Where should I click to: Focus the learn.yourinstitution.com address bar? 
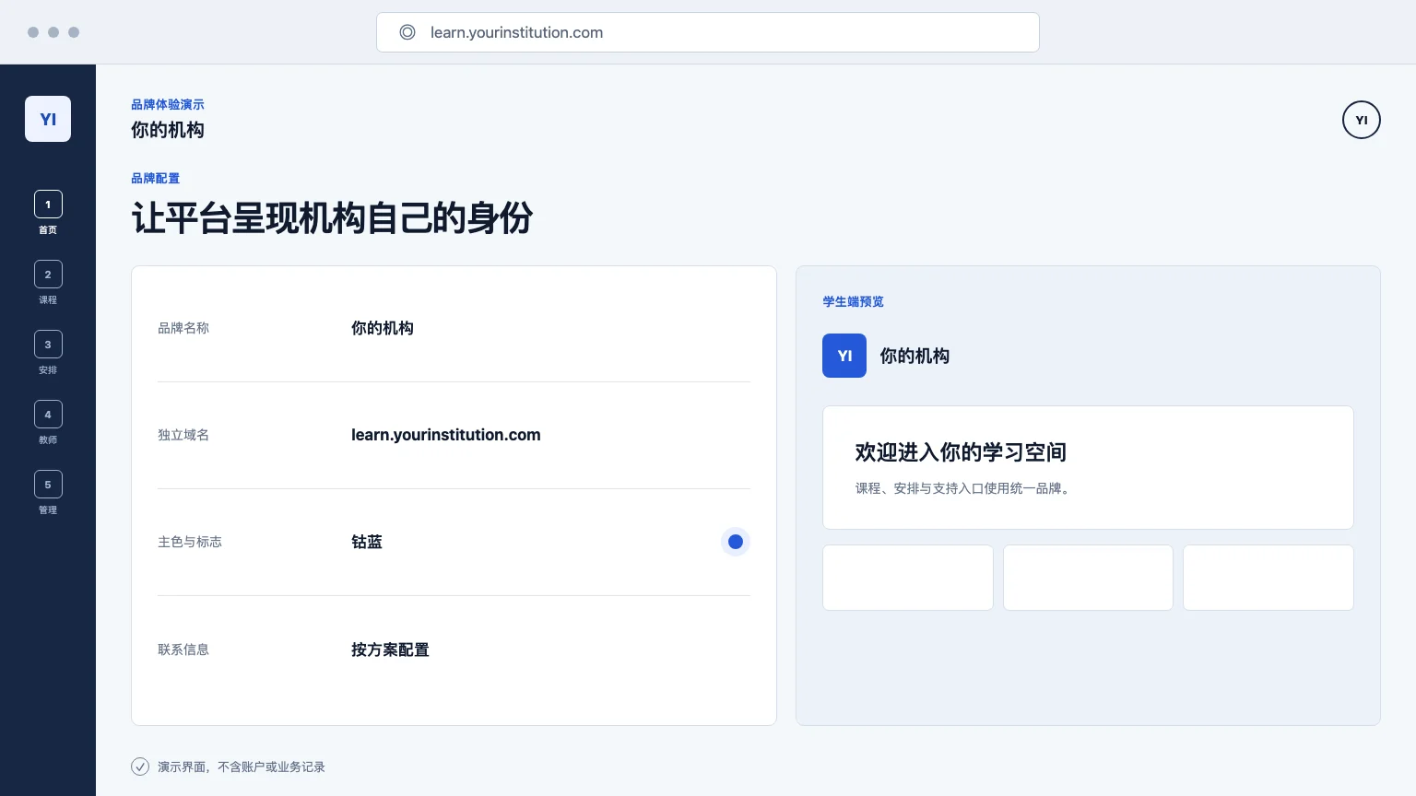point(708,32)
